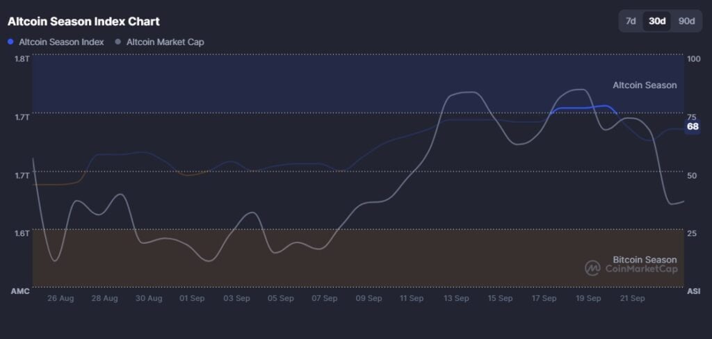Click the Altcoin Season Index Chart title
Viewport: 712px width, 339px height.
pos(83,22)
